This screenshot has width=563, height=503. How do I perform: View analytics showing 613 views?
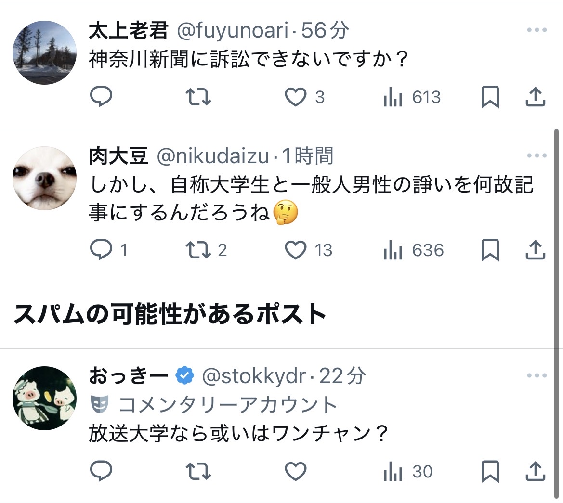click(412, 98)
